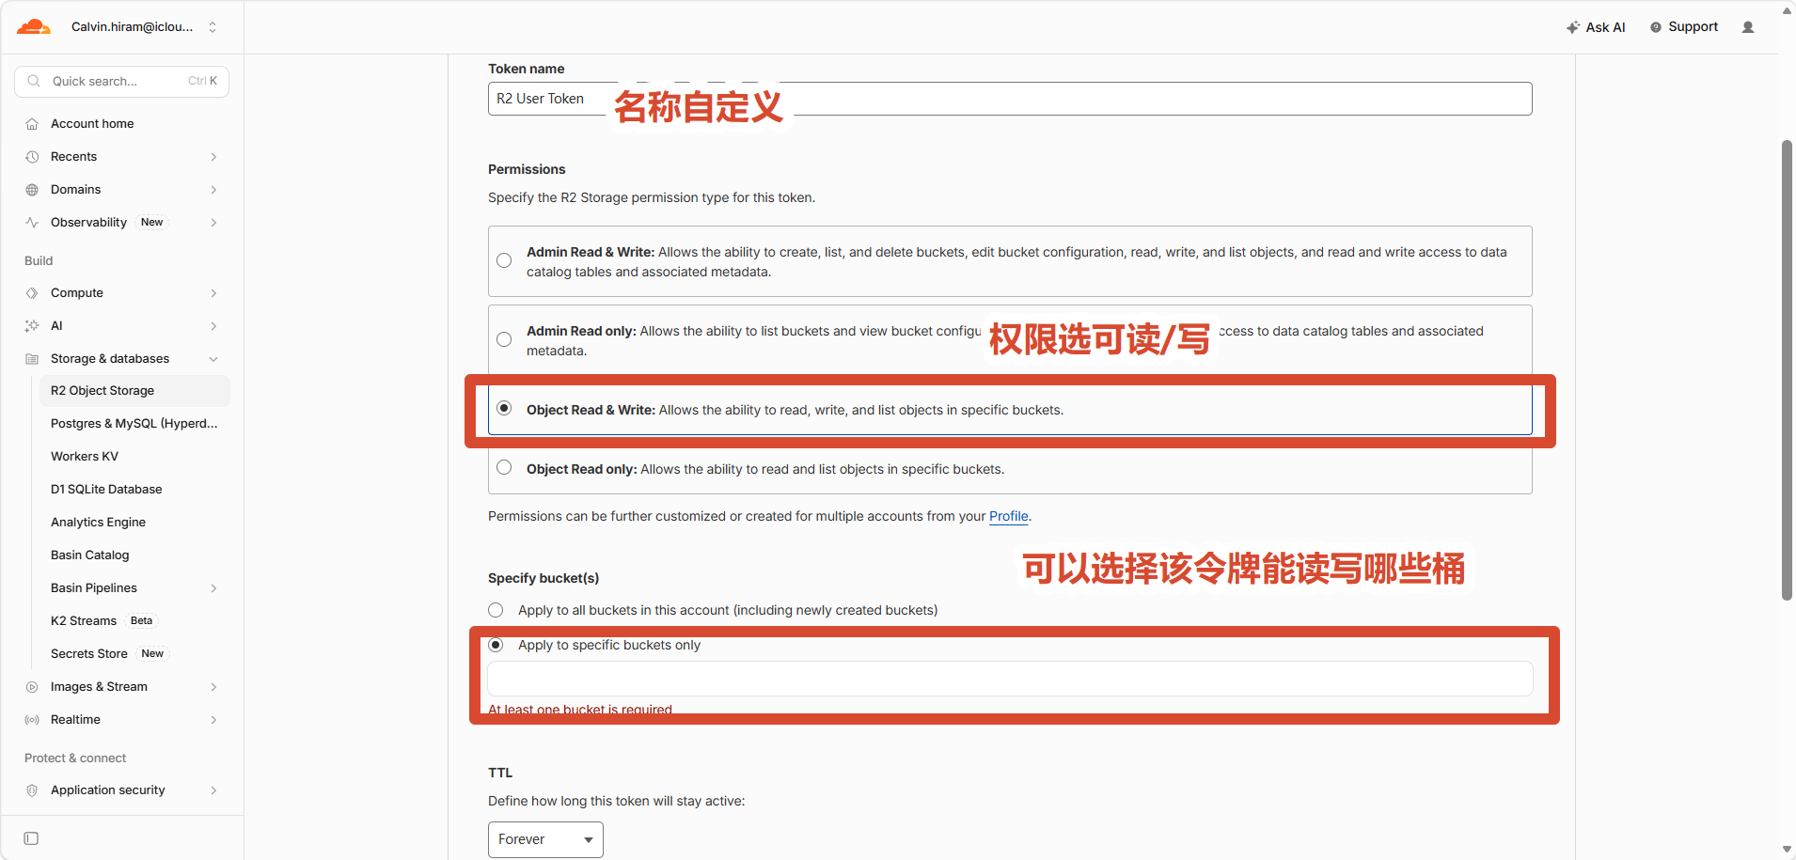This screenshot has height=860, width=1796.
Task: Choose Apply to all buckets option
Action: 496,610
